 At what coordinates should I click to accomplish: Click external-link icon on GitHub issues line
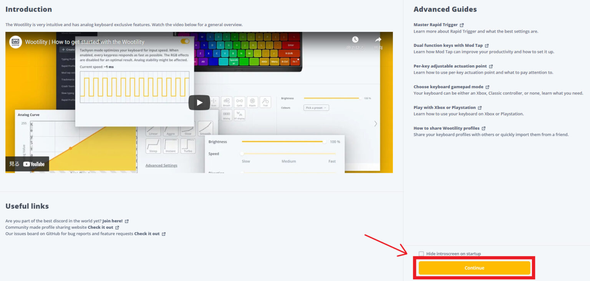point(164,234)
